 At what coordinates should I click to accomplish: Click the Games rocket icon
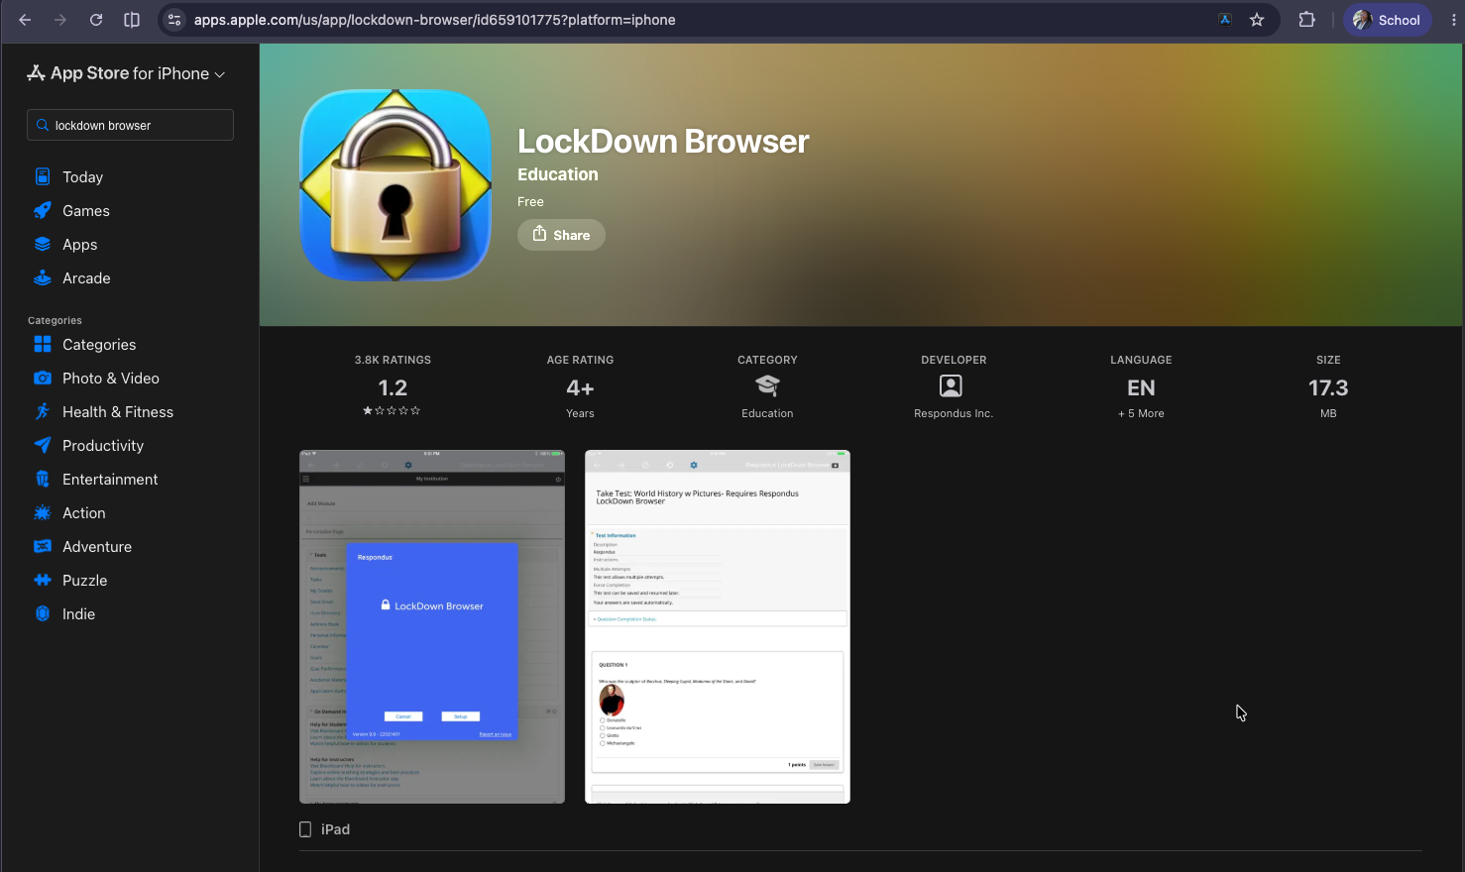43,210
